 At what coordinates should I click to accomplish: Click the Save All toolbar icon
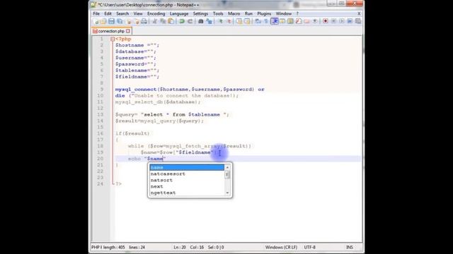[120, 21]
